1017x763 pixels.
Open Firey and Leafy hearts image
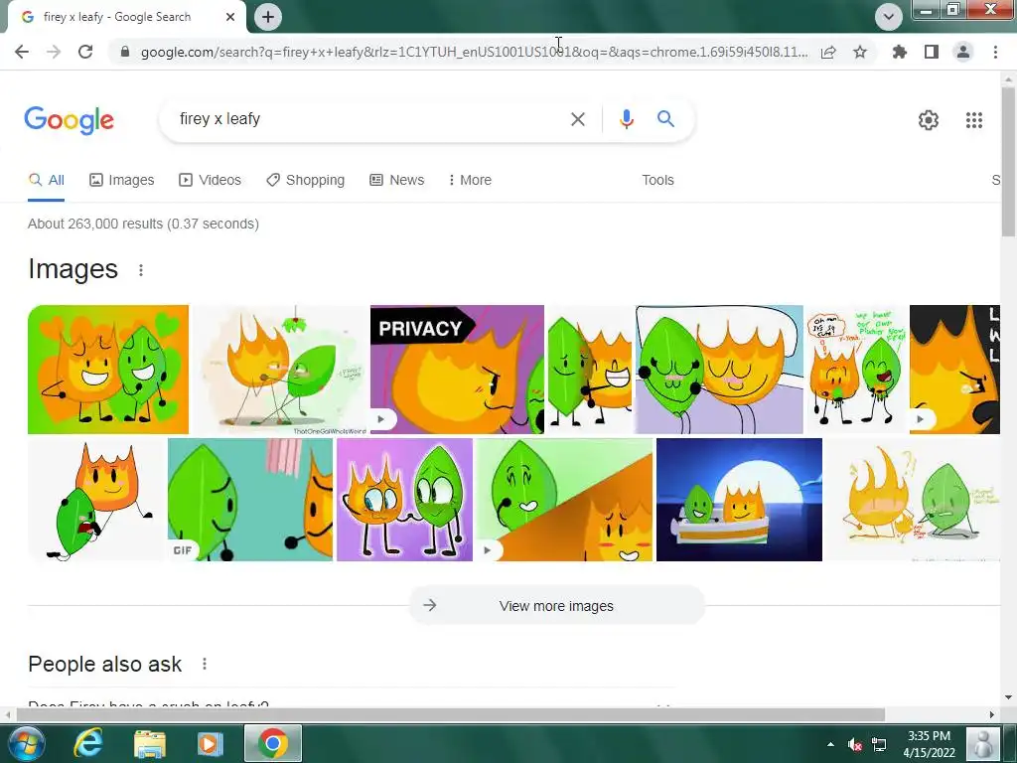point(108,370)
